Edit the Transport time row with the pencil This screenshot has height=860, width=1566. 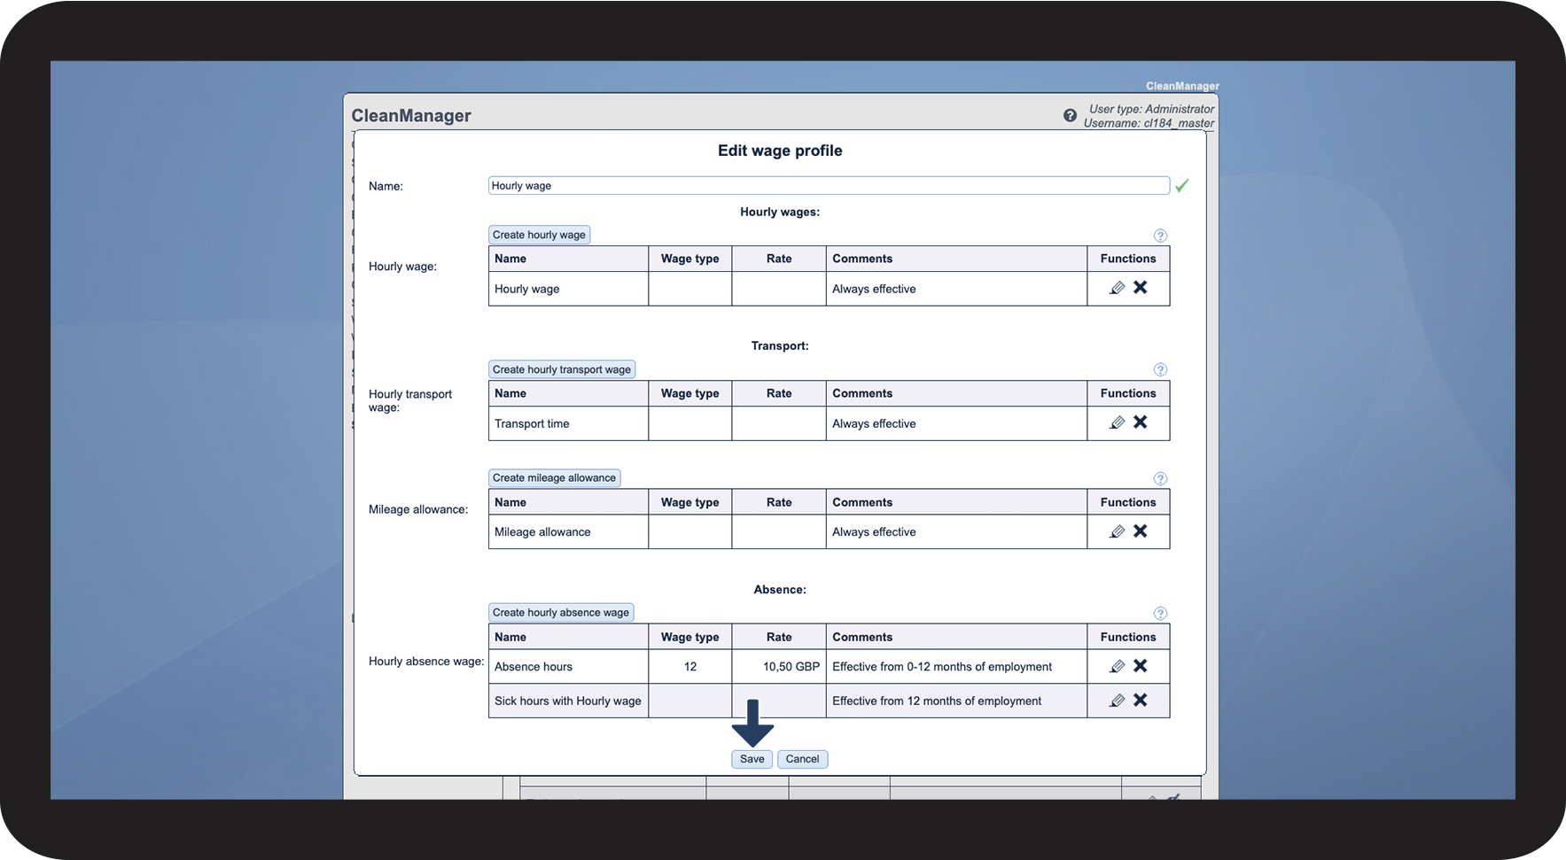[x=1117, y=422]
